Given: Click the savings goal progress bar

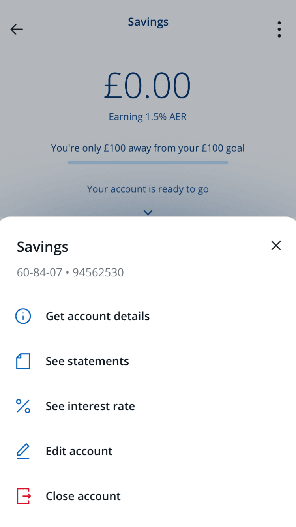Looking at the screenshot, I should click(x=148, y=163).
